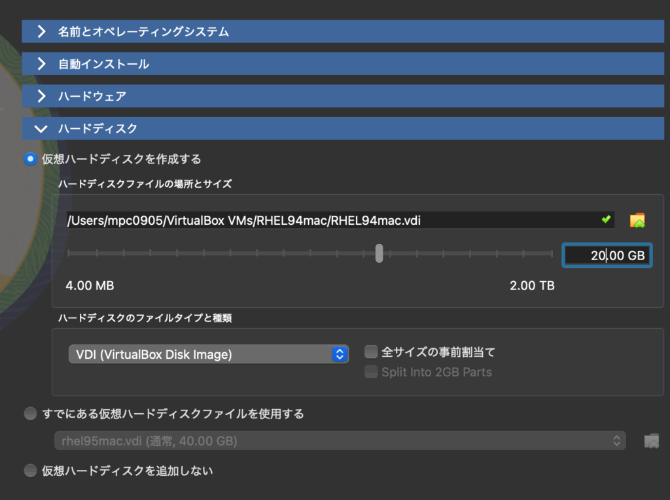670x500 pixels.
Task: Collapse the ハードディスク section via its chevron
Action: click(41, 129)
